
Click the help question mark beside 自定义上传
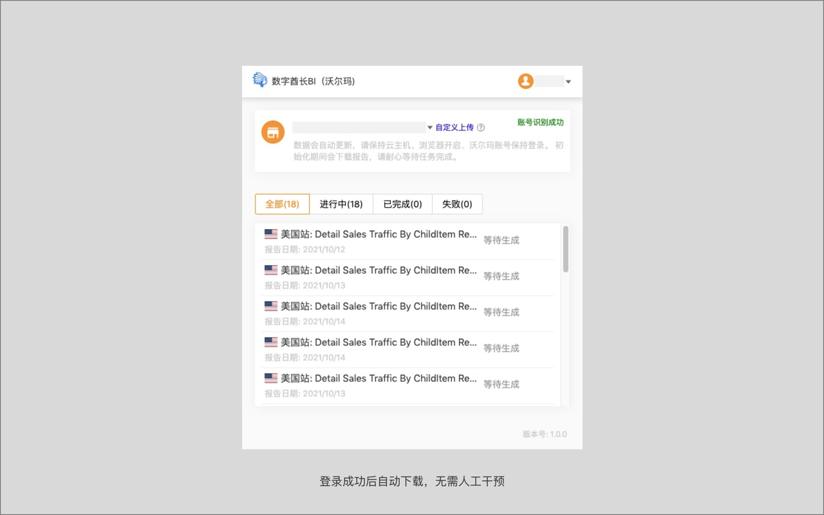[x=481, y=127]
